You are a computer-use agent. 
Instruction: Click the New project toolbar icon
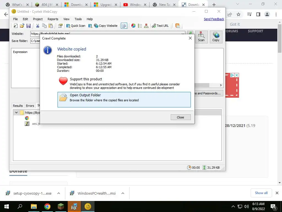pyautogui.click(x=16, y=26)
